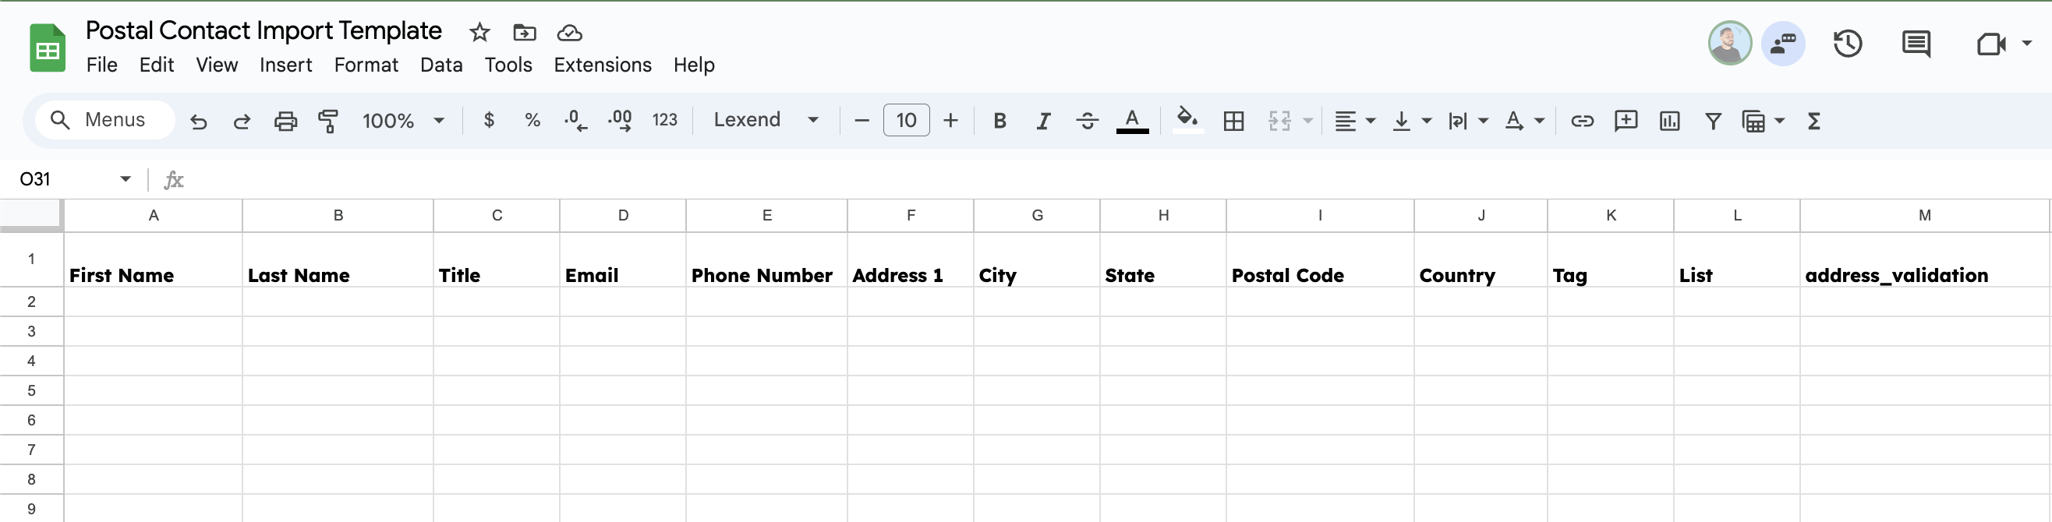The width and height of the screenshot is (2052, 522).
Task: Open the Extensions menu
Action: (x=602, y=65)
